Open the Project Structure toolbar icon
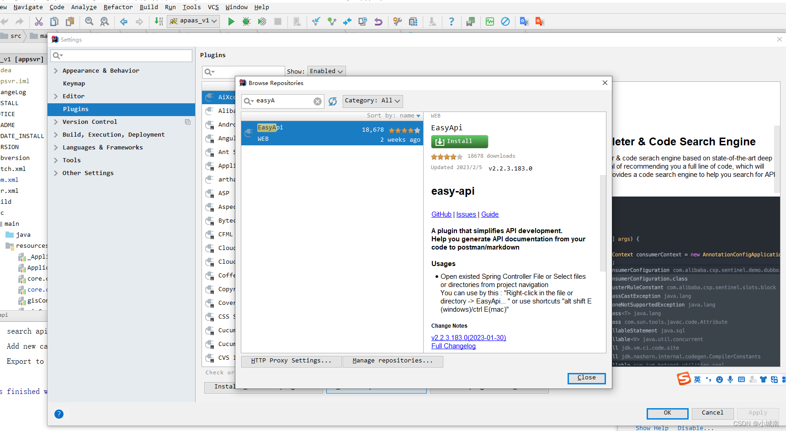This screenshot has height=431, width=786. 413,21
